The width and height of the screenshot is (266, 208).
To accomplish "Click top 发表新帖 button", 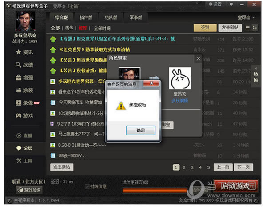I will (x=230, y=28).
